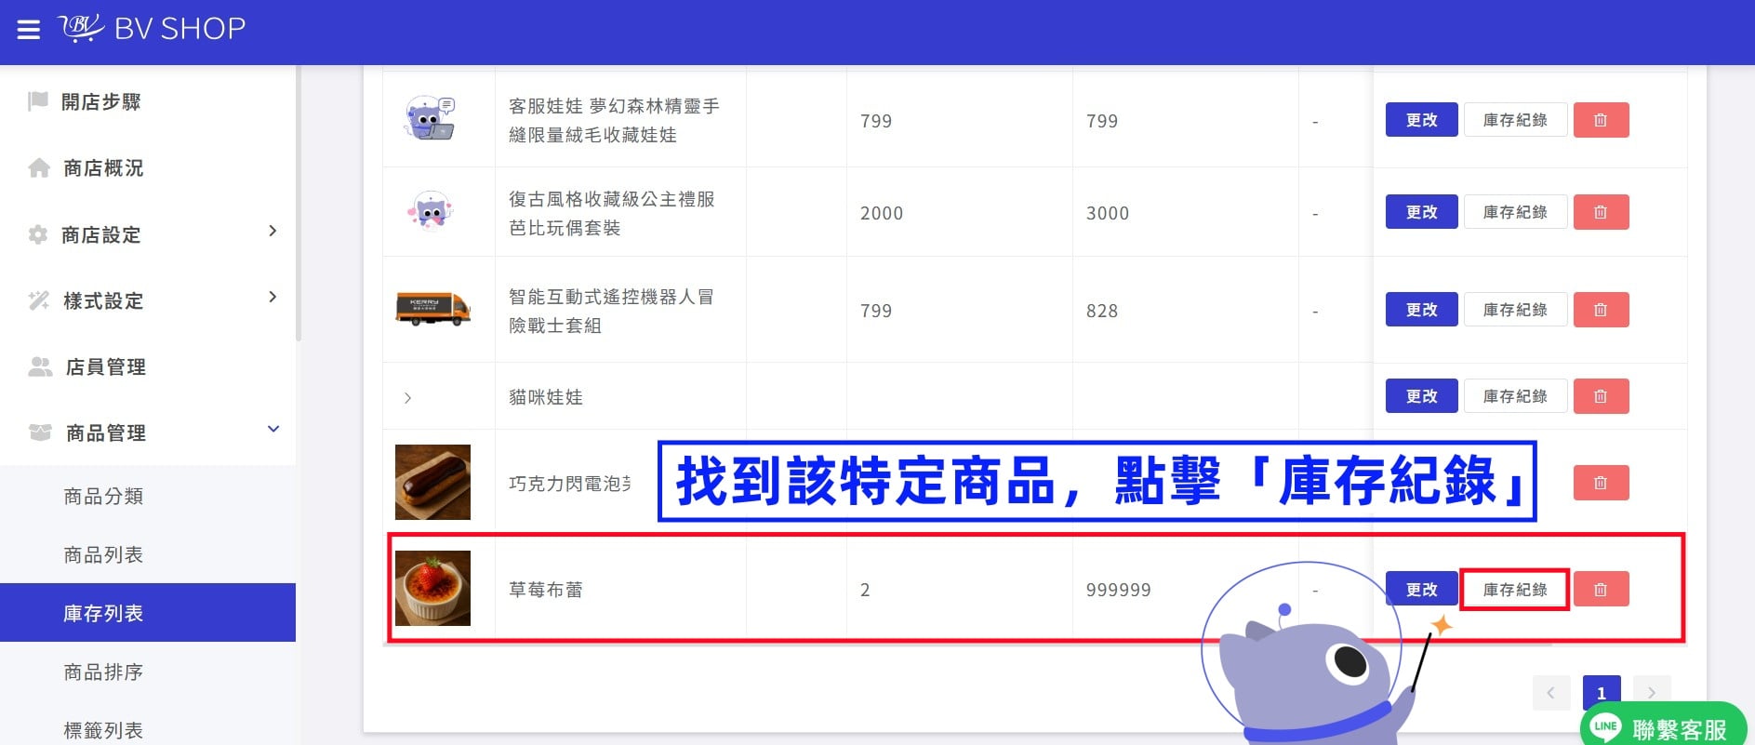
Task: Click the LINE icon in 聯繫客服
Action: [x=1606, y=727]
